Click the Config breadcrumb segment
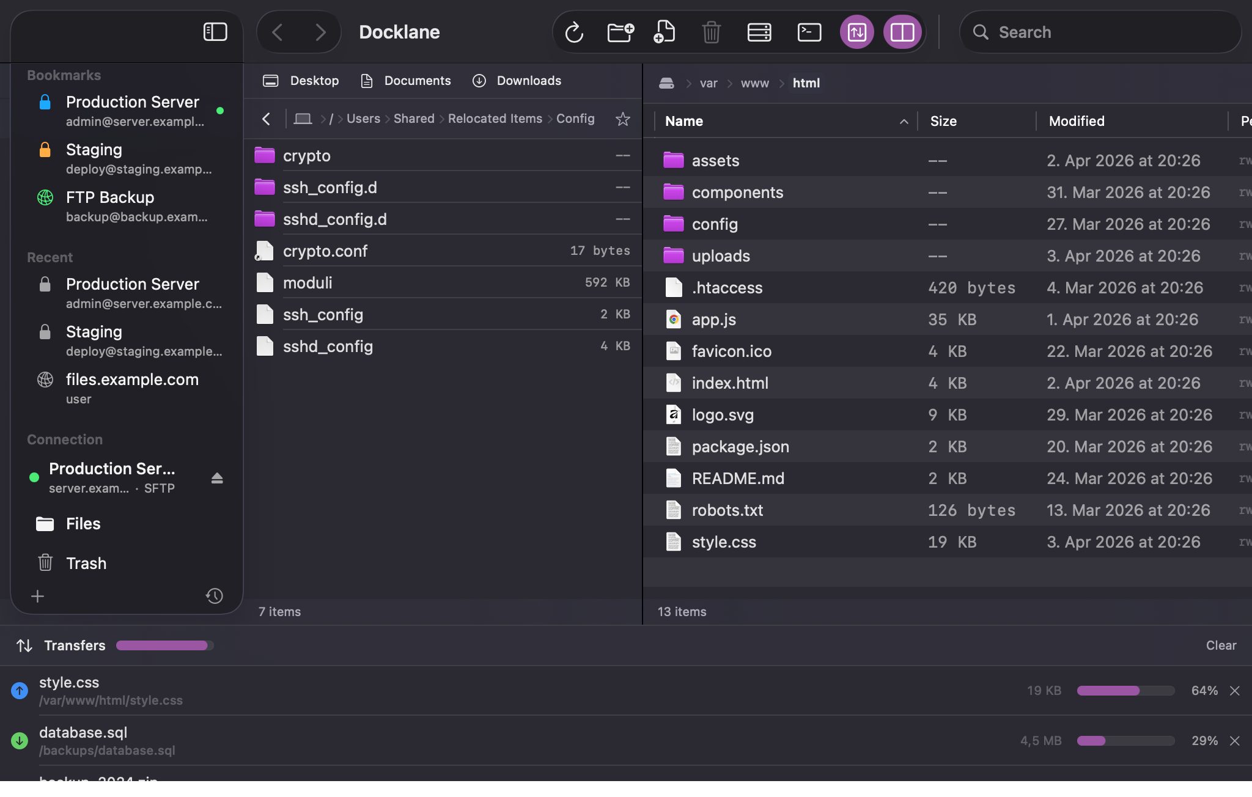The width and height of the screenshot is (1252, 797). point(575,119)
